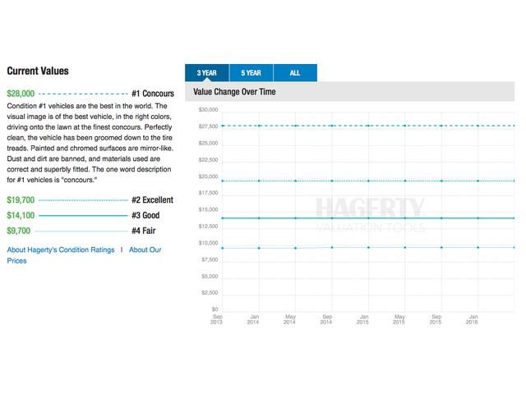Viewport: 526px width, 394px height.
Task: Click the May 2015 x-axis label
Action: pyautogui.click(x=399, y=319)
